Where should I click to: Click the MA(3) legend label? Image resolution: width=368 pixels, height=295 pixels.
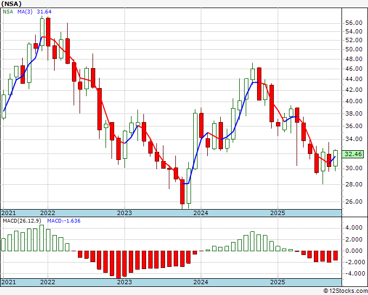(25, 11)
